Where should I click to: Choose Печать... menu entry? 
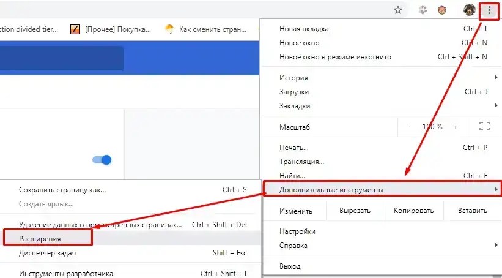point(382,148)
